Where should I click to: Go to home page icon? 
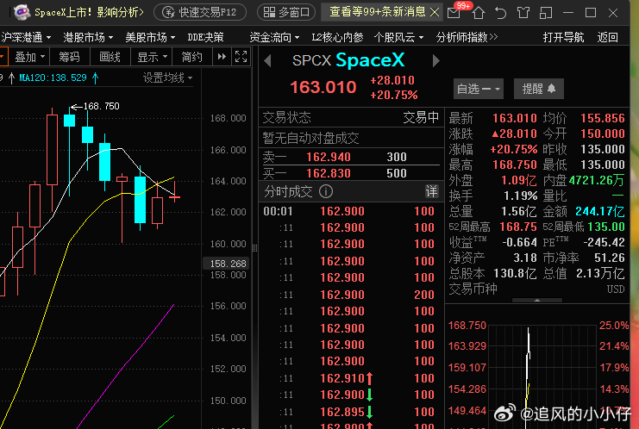pyautogui.click(x=479, y=13)
